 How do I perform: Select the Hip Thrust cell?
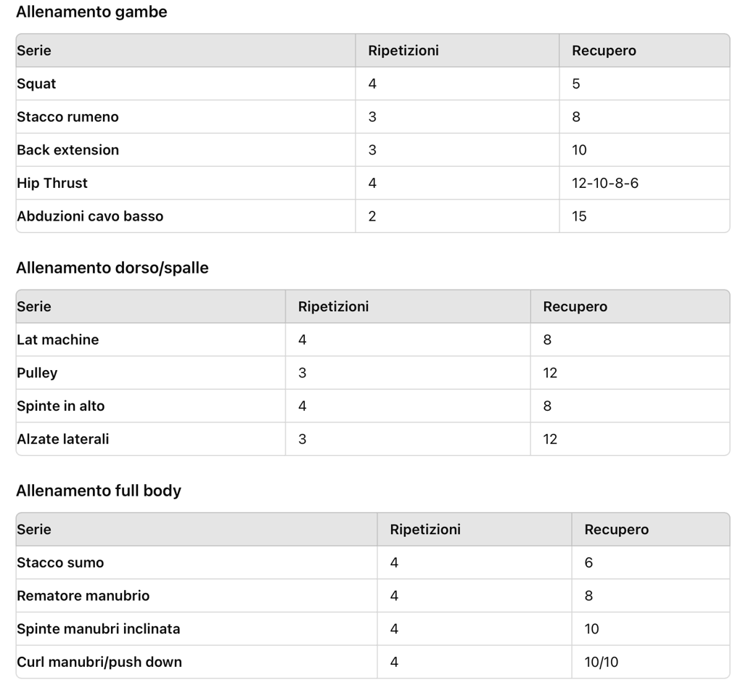tap(185, 183)
